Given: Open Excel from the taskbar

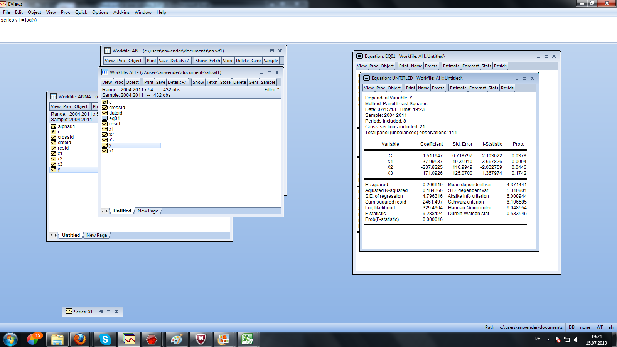Looking at the screenshot, I should [x=247, y=340].
